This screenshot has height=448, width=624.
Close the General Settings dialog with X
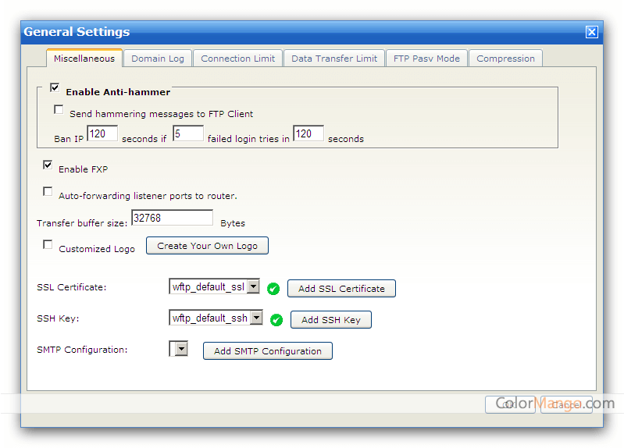coord(591,32)
